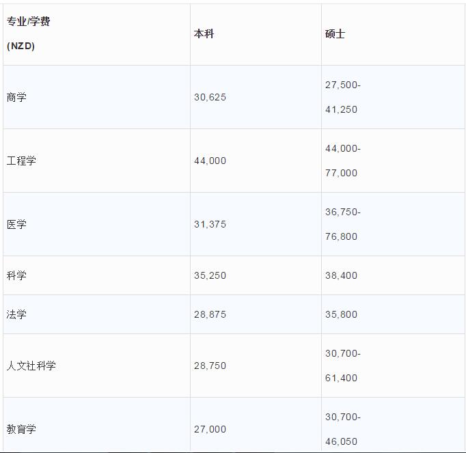466x453 pixels.
Task: Select the 科学 row label
Action: [17, 275]
